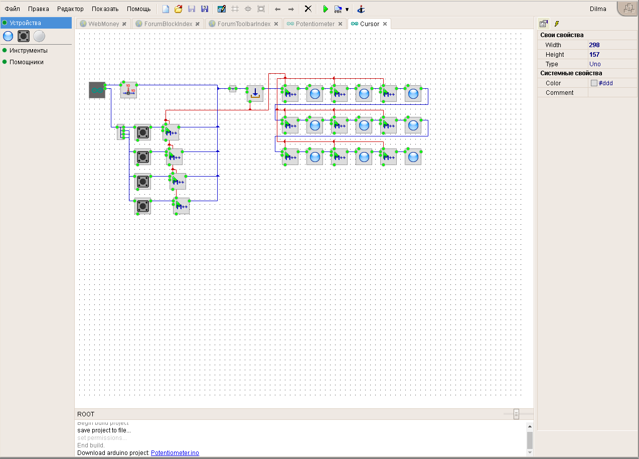Open a project with the folder icon
Image resolution: width=639 pixels, height=459 pixels.
(178, 9)
